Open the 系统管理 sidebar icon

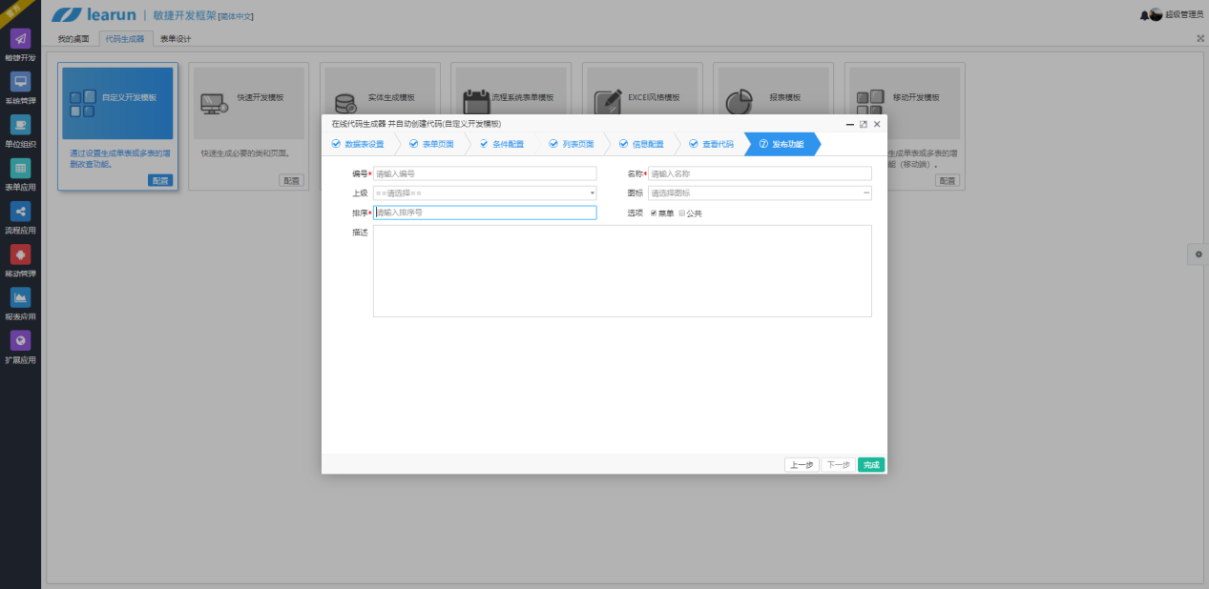20,82
